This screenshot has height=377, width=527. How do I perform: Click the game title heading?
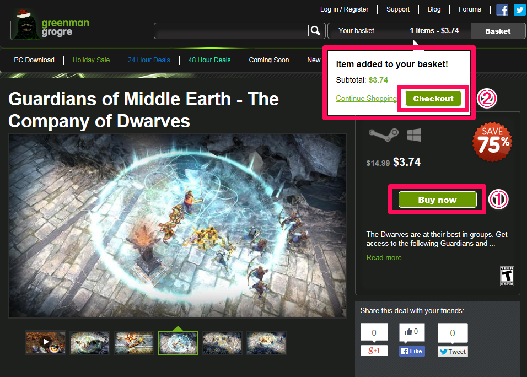tap(143, 110)
